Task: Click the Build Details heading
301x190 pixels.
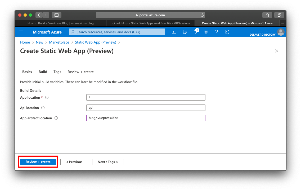Action: 30,91
